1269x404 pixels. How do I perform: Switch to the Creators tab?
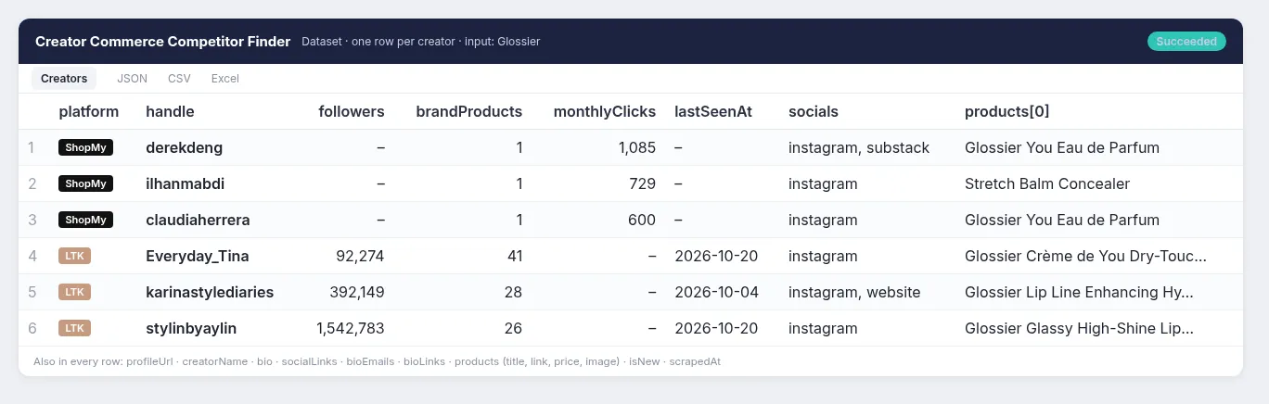[x=64, y=79]
